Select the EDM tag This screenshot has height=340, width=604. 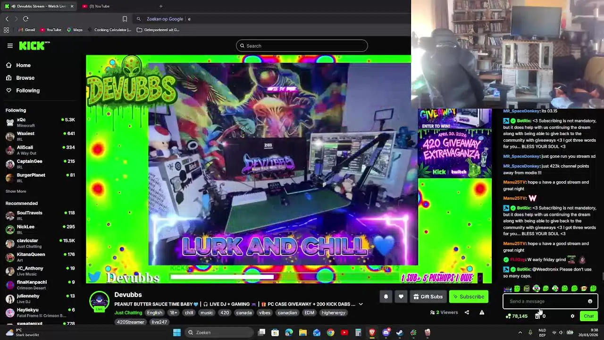310,313
